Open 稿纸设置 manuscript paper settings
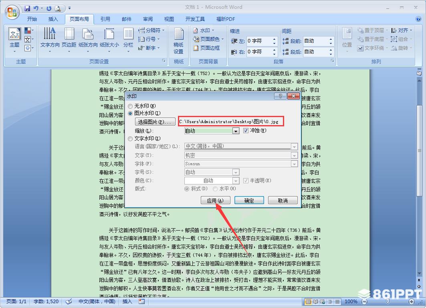Screen dimensions: 426x308 (178, 41)
